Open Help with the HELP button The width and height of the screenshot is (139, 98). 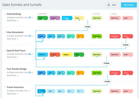[112, 5]
